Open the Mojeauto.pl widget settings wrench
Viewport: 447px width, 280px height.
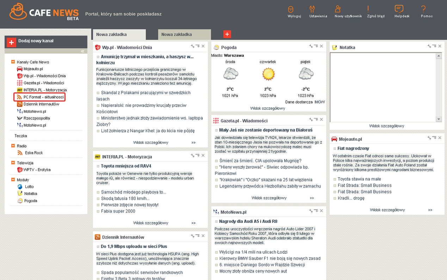point(429,138)
